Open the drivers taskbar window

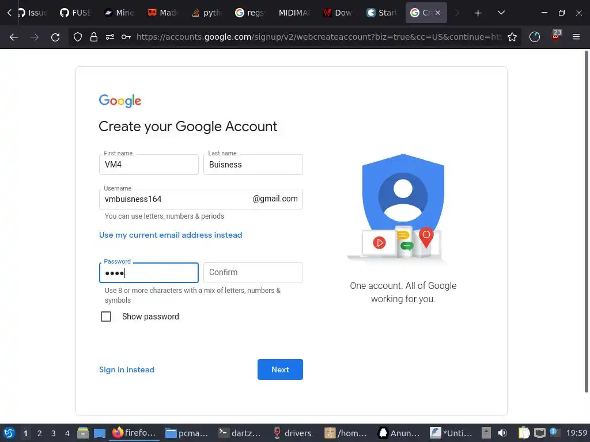click(293, 433)
